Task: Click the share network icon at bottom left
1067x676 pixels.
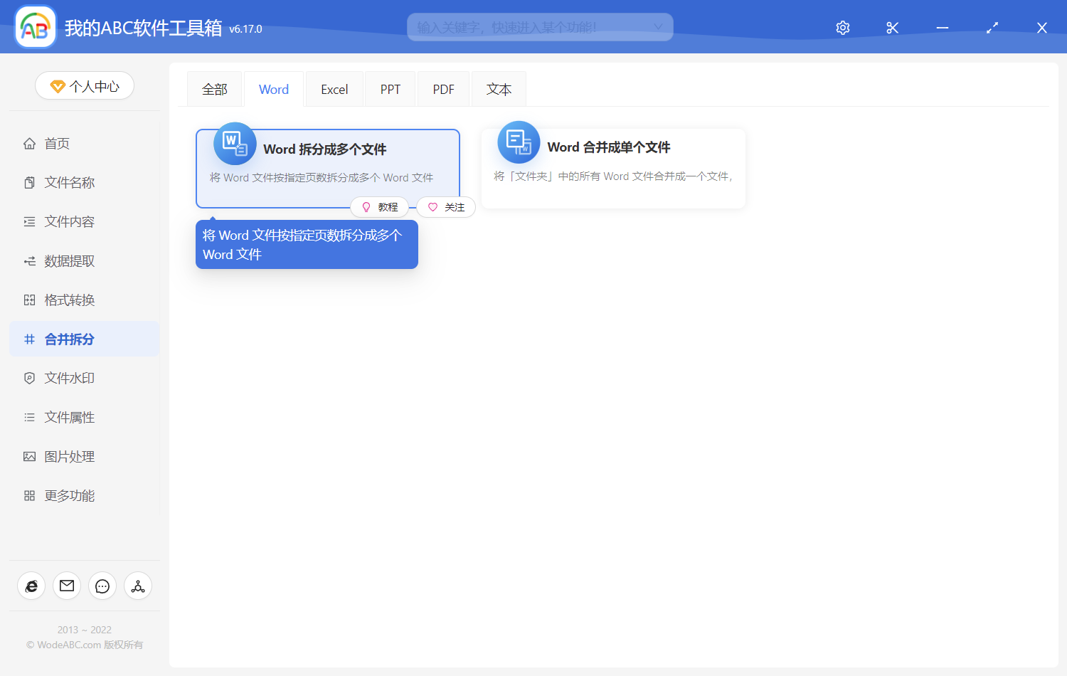Action: (137, 586)
